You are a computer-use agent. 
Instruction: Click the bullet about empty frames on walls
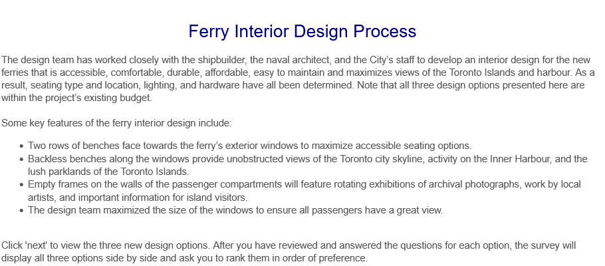tap(304, 184)
